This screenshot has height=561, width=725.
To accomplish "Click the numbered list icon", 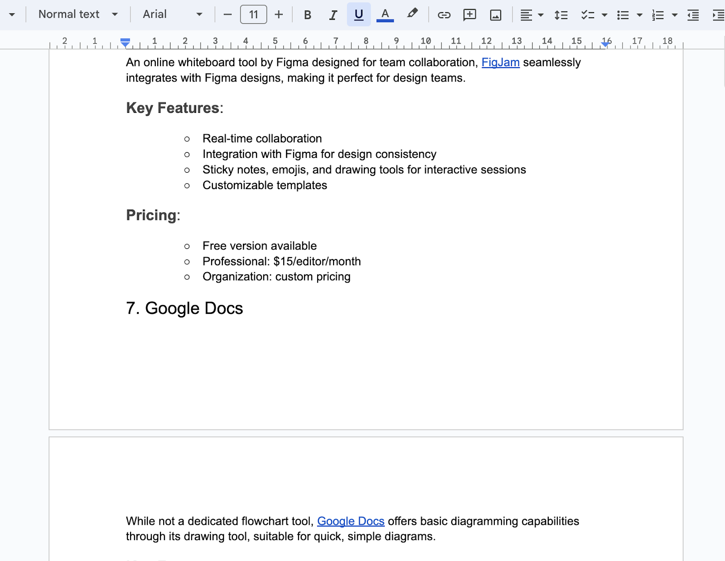I will click(x=658, y=15).
